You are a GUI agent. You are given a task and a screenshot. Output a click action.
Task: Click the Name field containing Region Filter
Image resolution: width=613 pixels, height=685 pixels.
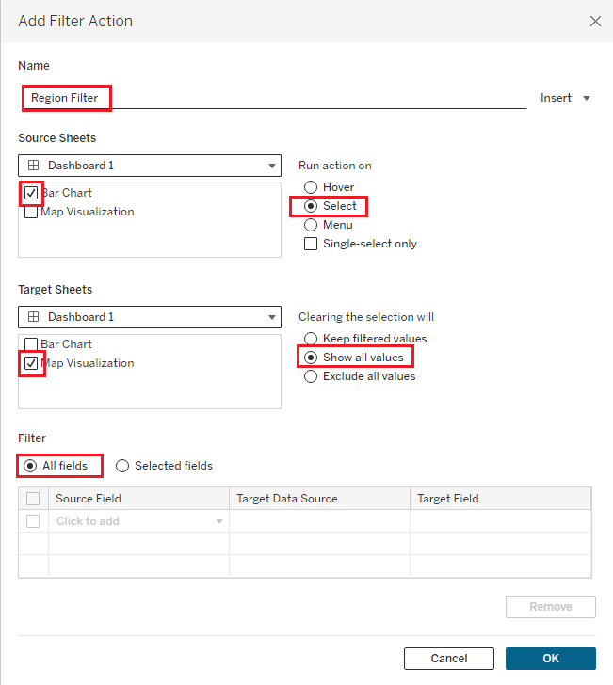[x=273, y=98]
